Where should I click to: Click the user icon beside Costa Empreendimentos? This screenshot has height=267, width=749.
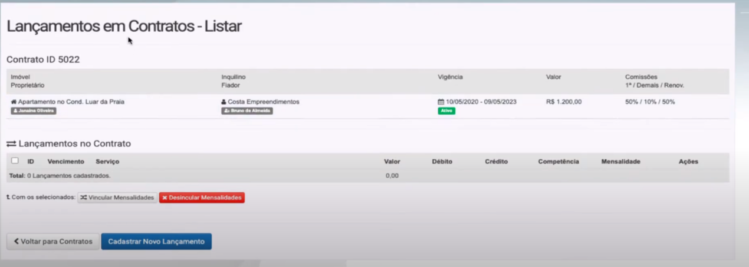pos(224,102)
